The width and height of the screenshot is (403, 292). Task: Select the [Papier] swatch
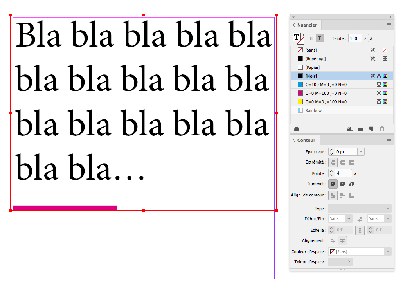tap(313, 67)
